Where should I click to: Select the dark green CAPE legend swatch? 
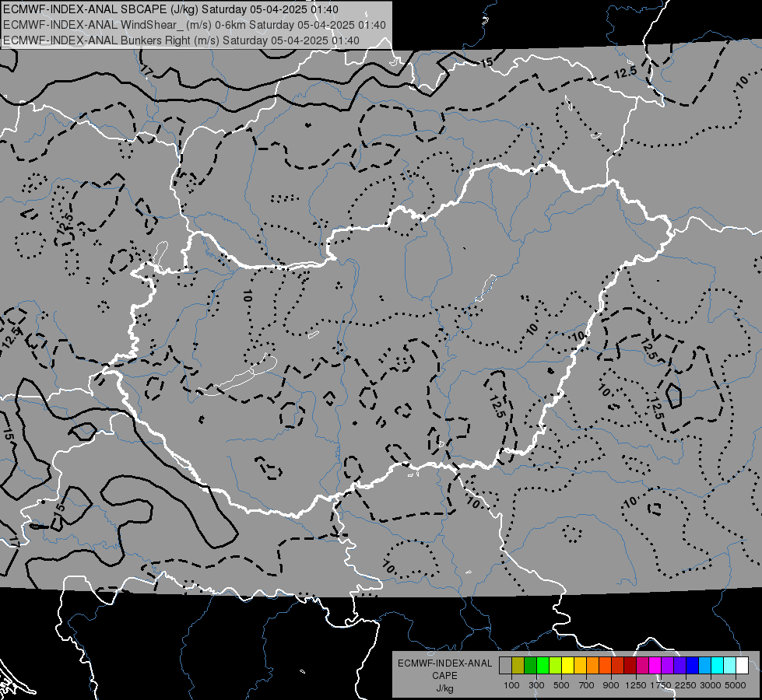pos(530,666)
